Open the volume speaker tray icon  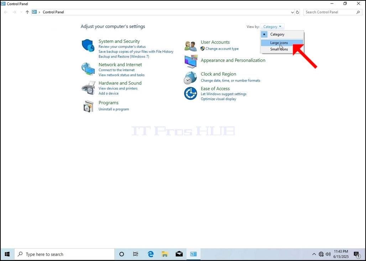[328, 254]
